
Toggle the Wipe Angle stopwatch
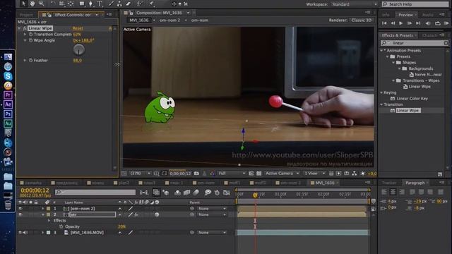[30, 40]
